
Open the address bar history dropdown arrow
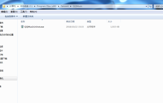pyautogui.click(x=146, y=6)
